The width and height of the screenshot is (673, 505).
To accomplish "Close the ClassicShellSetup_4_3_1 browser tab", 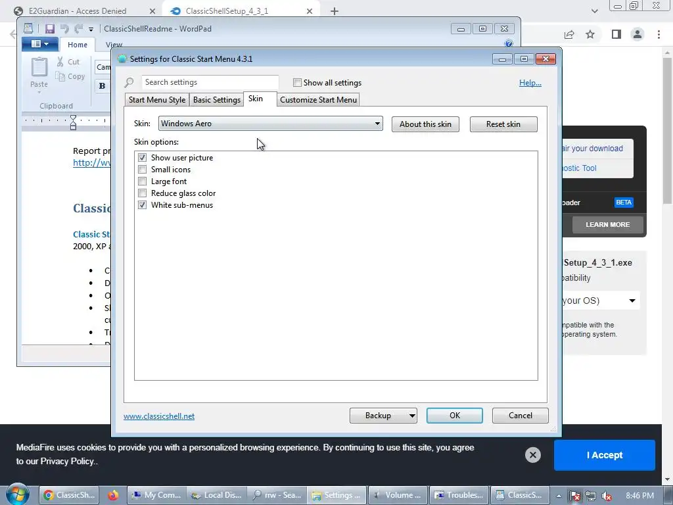I will point(310,11).
